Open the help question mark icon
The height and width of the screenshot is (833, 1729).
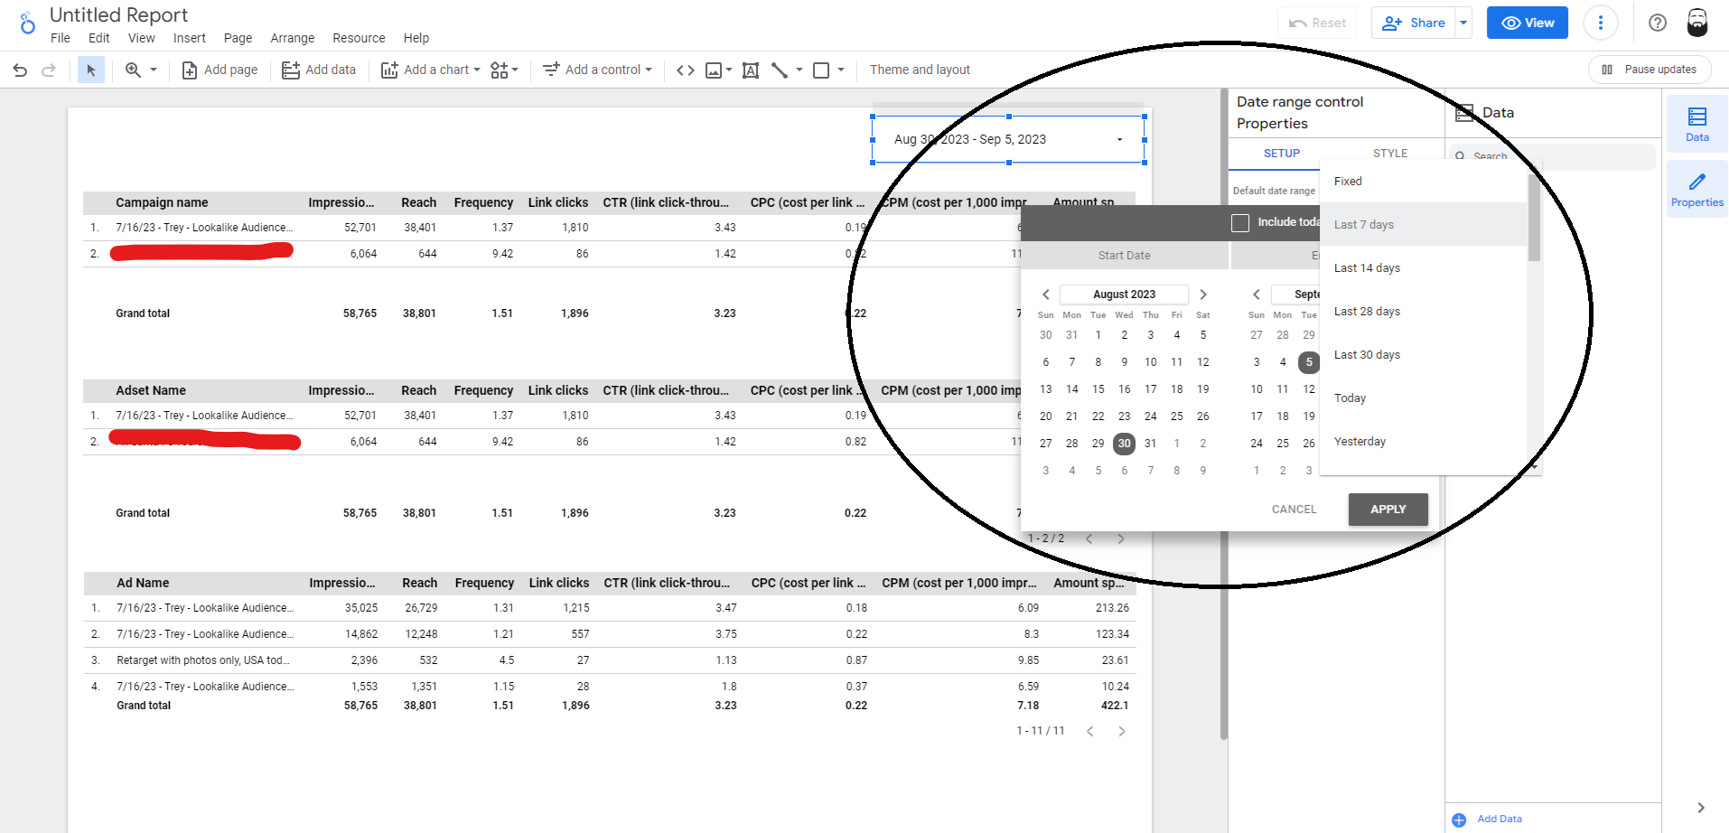pos(1657,23)
